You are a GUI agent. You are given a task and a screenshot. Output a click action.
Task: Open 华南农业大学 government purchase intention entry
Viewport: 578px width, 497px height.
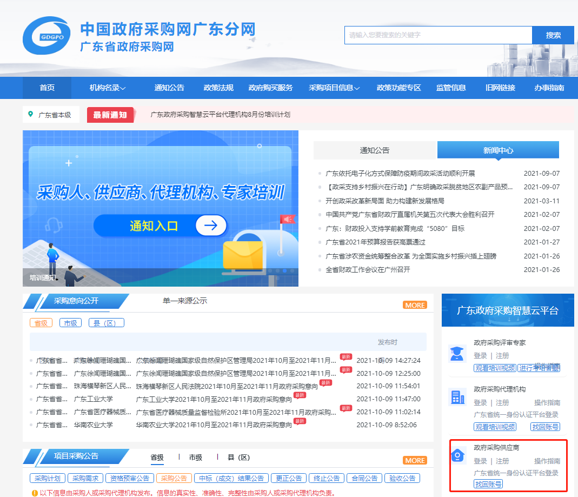(214, 425)
